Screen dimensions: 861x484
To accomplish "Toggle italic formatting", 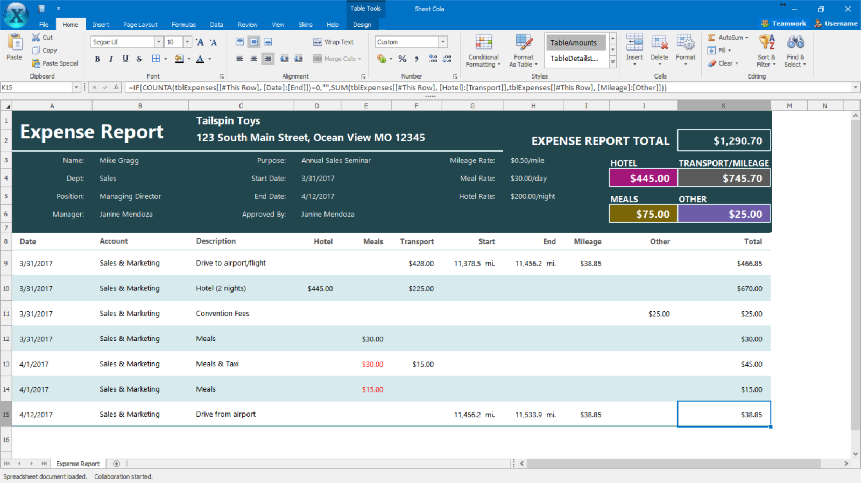I will [111, 59].
